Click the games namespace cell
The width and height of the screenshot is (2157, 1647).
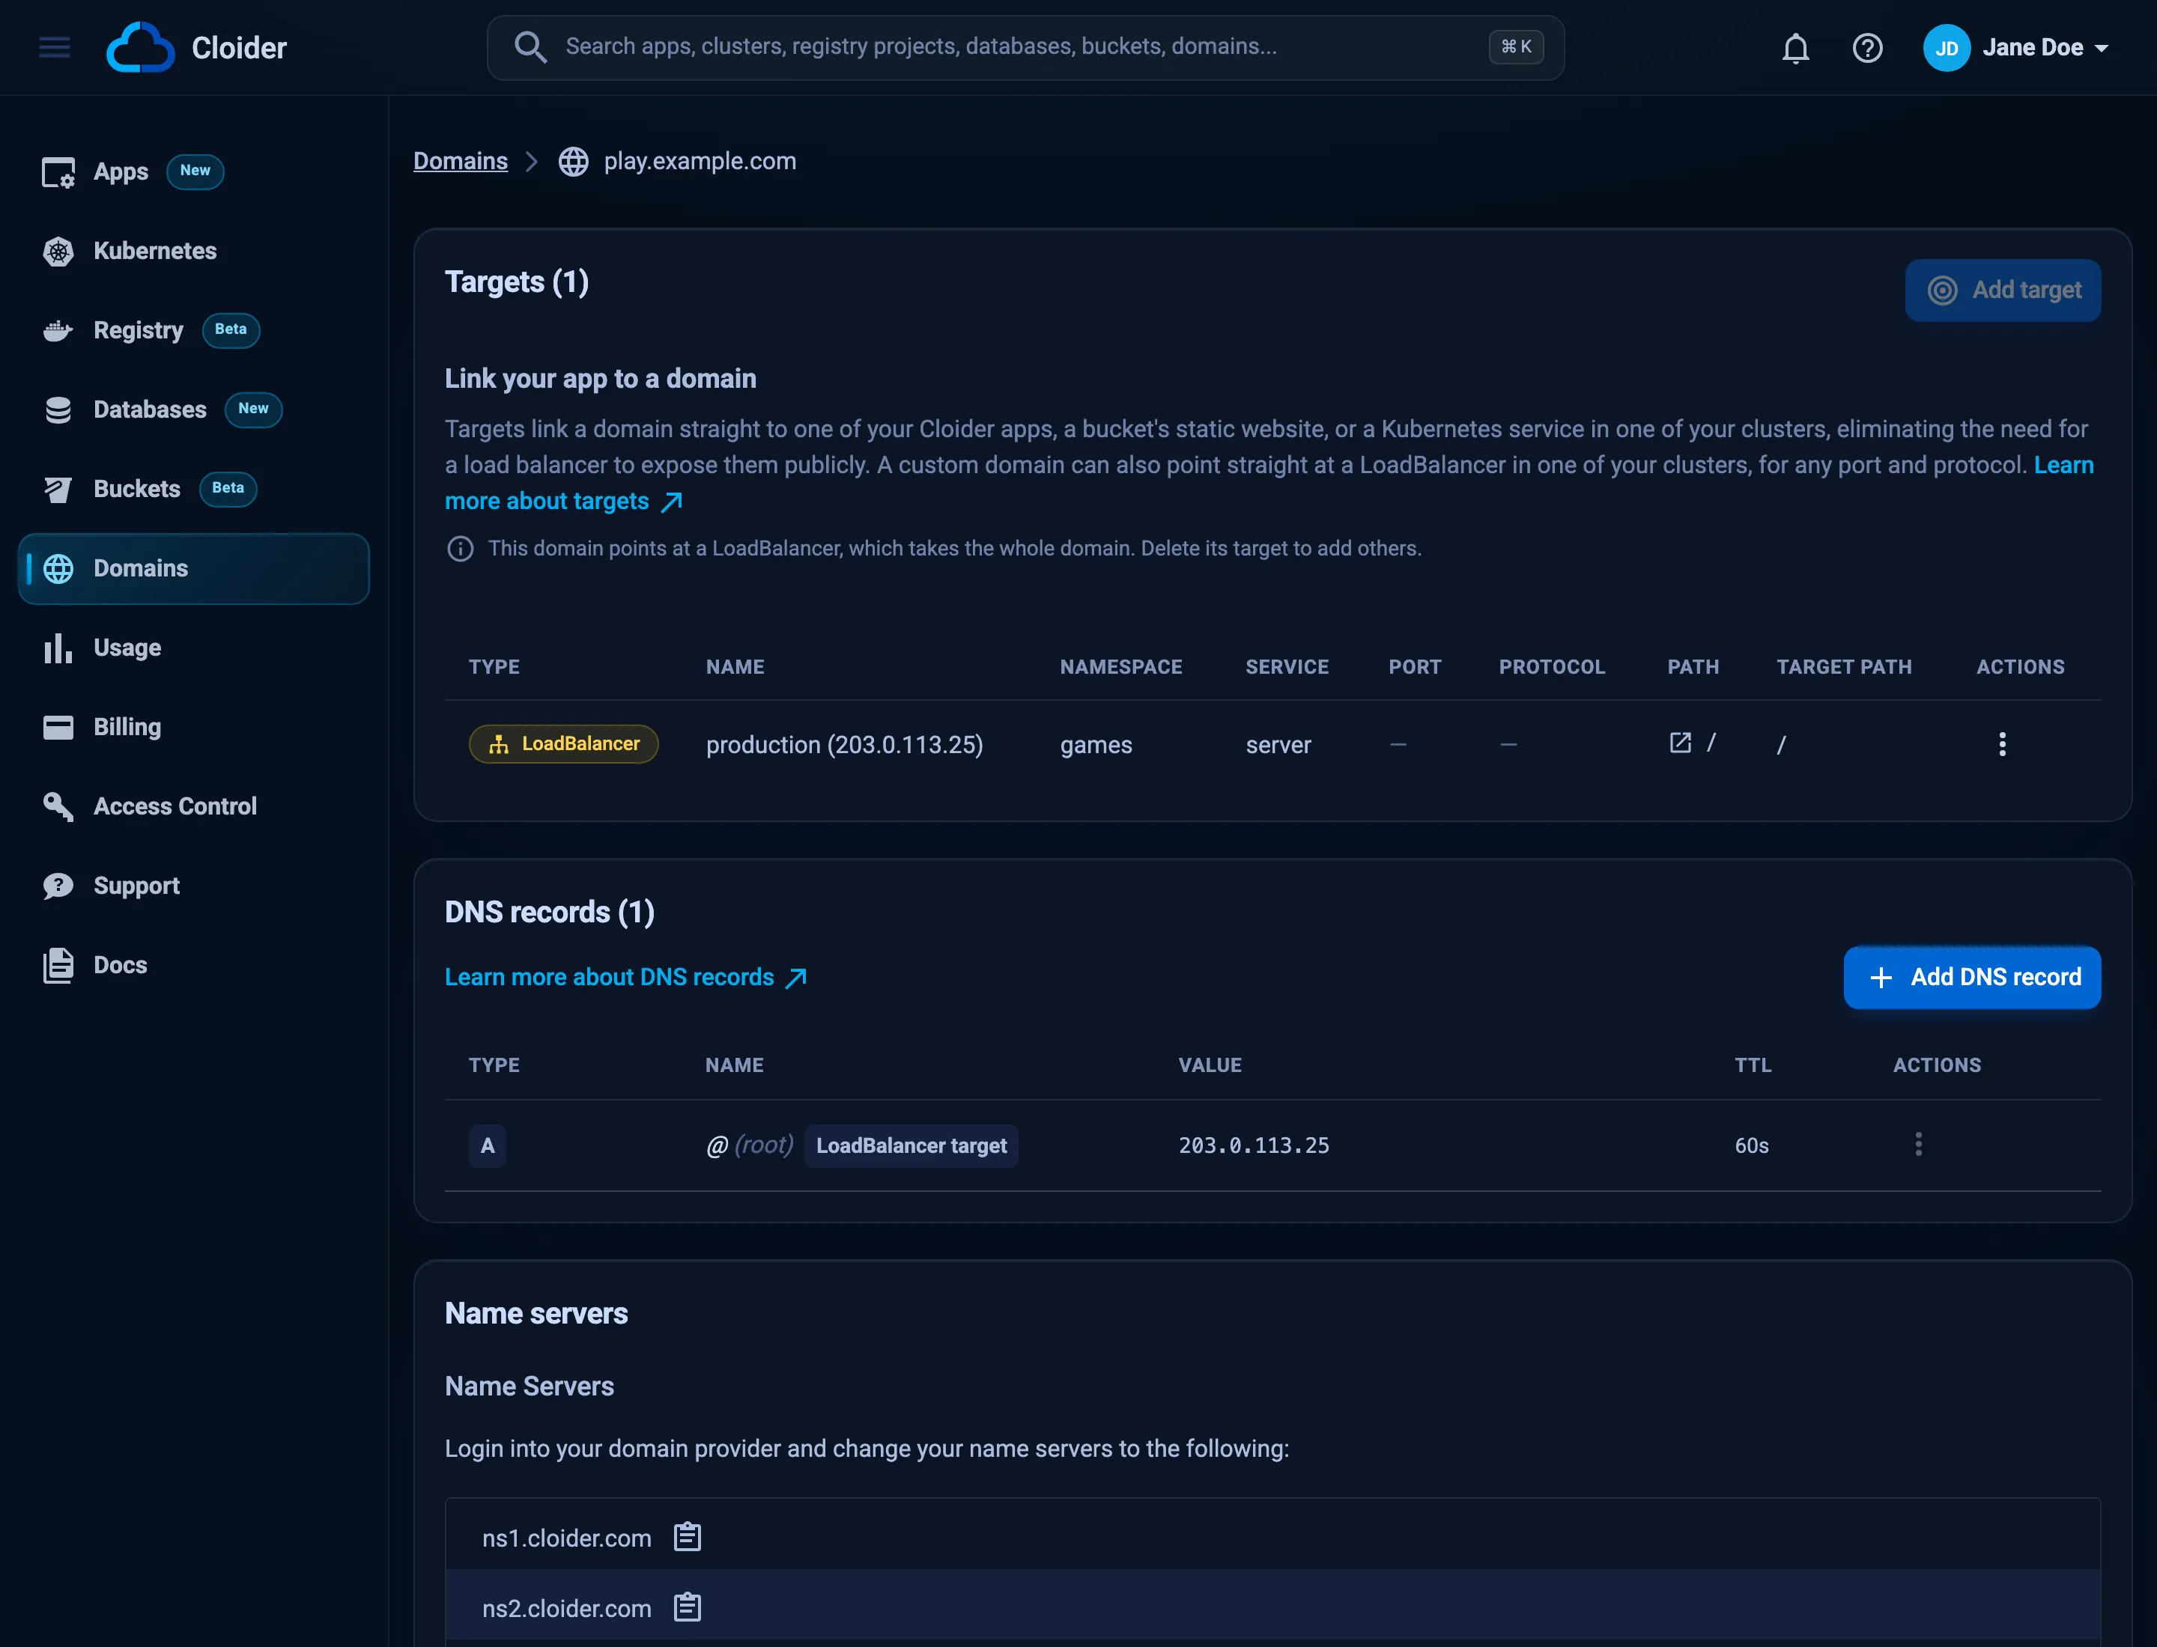(1096, 745)
